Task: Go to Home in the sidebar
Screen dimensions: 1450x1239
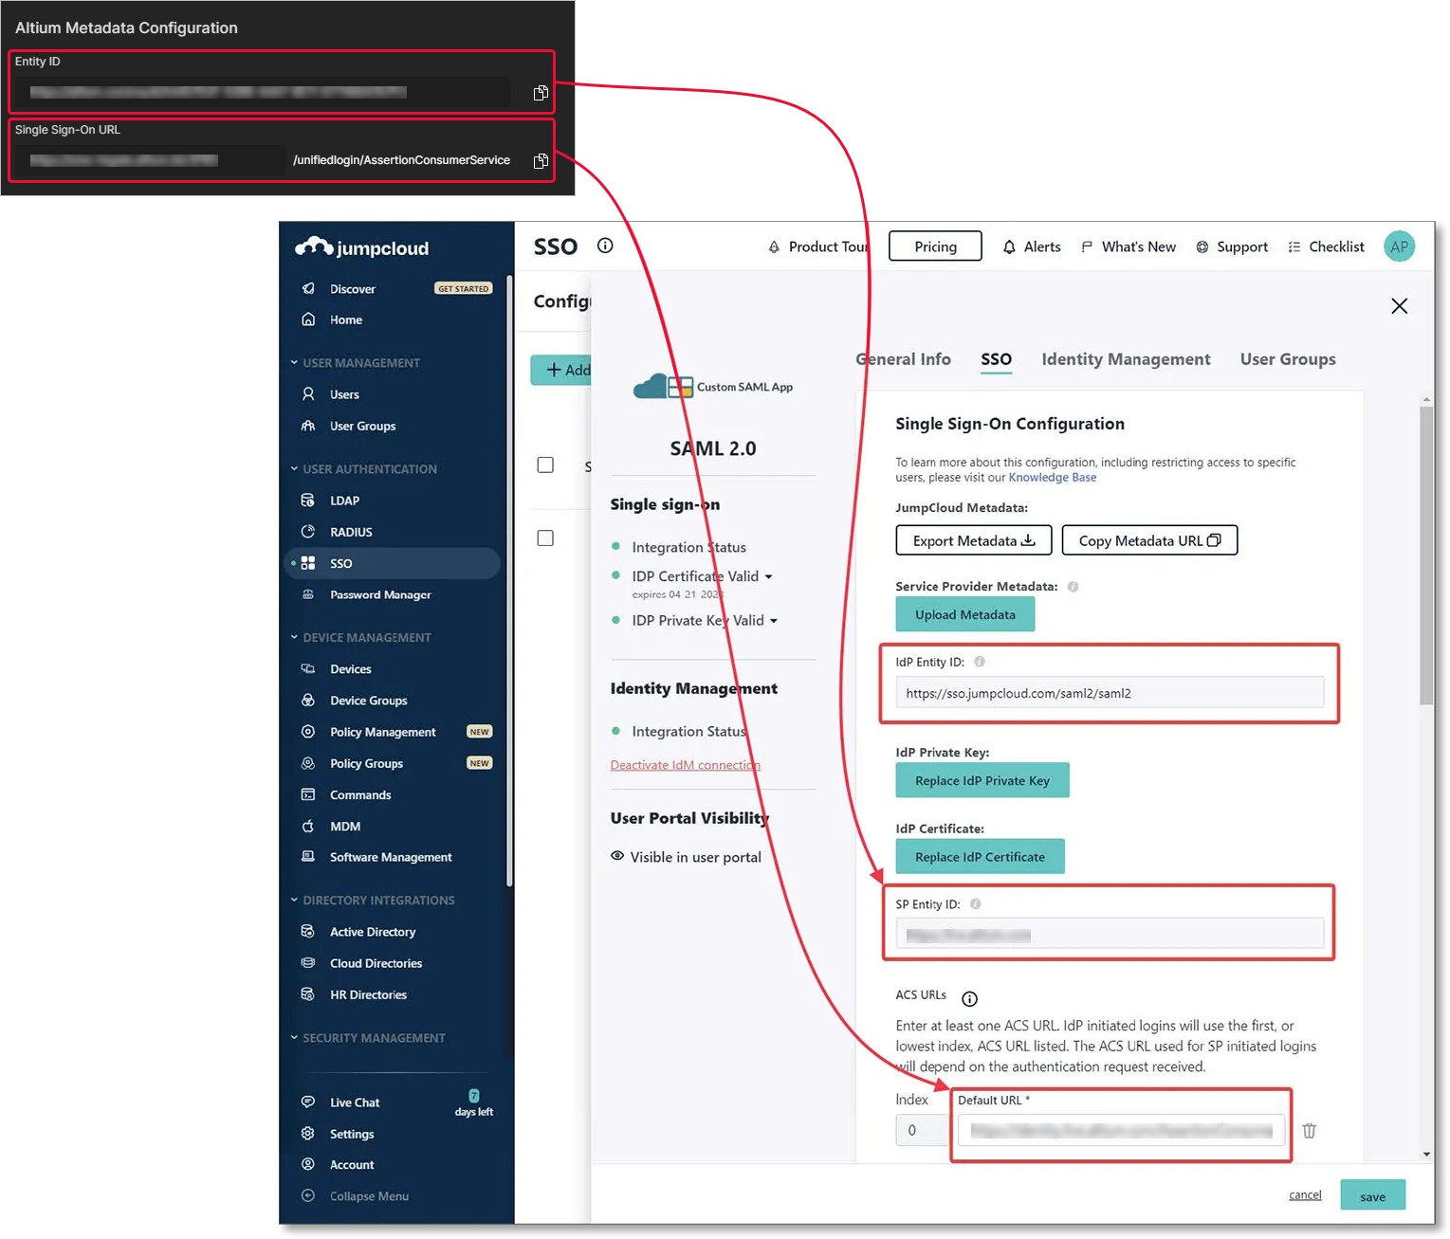Action: tap(346, 320)
